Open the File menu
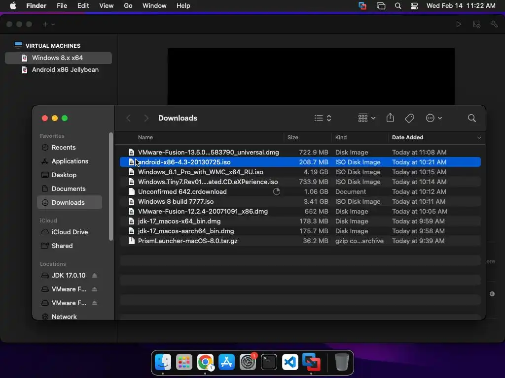This screenshot has width=505, height=378. (x=62, y=6)
